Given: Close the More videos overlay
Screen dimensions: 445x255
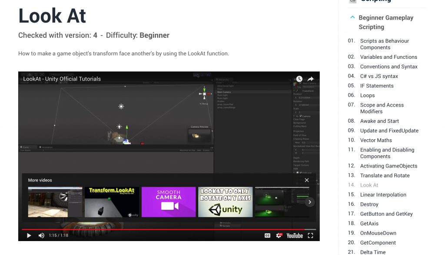Looking at the screenshot, I should pyautogui.click(x=307, y=180).
